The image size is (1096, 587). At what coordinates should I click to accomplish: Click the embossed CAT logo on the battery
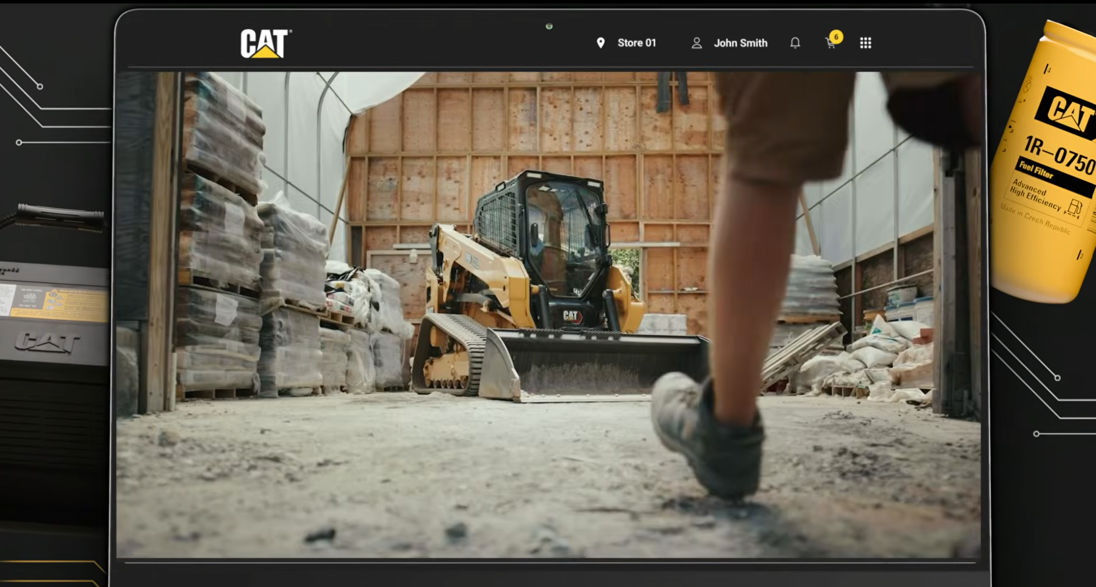pyautogui.click(x=47, y=342)
